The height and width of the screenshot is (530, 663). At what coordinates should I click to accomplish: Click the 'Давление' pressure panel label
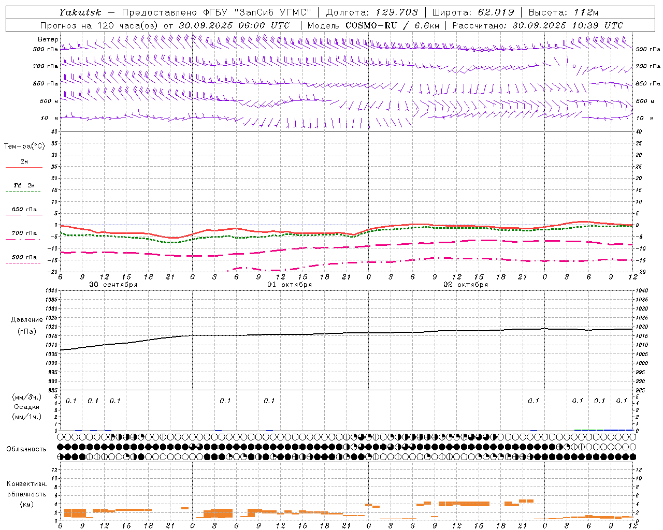(27, 320)
